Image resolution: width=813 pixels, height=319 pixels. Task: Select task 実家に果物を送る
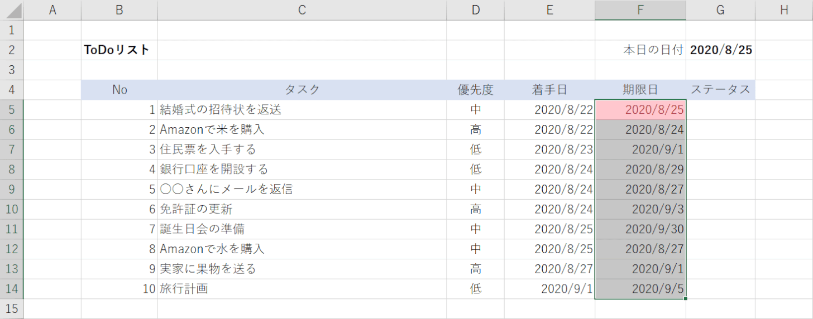[302, 269]
